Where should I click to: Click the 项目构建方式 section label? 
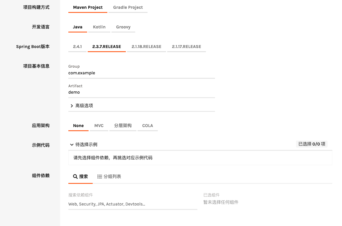point(36,7)
